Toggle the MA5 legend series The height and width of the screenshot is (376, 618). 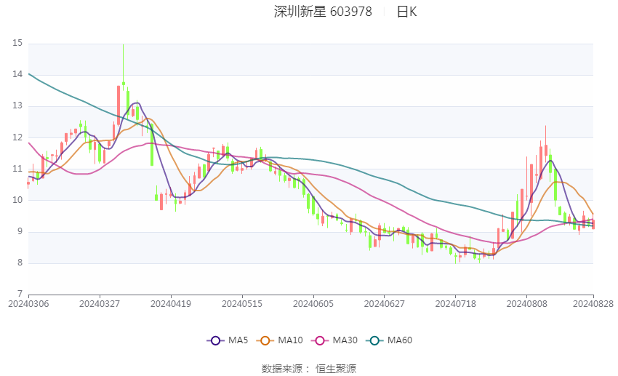pos(228,340)
